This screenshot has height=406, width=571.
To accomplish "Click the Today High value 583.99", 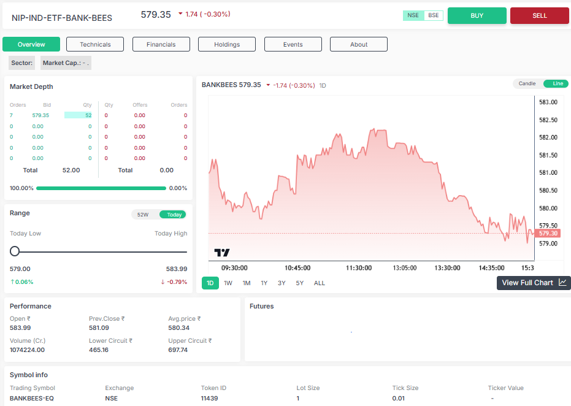I will tap(177, 269).
